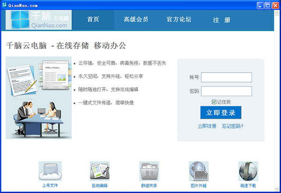Click the QianNao.com logo banner
This screenshot has height=193, width=281.
pos(39,20)
